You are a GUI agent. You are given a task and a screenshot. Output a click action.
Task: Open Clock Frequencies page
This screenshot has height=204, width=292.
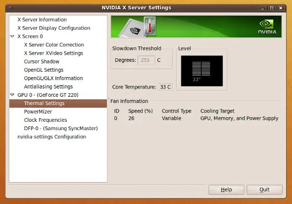pos(45,120)
